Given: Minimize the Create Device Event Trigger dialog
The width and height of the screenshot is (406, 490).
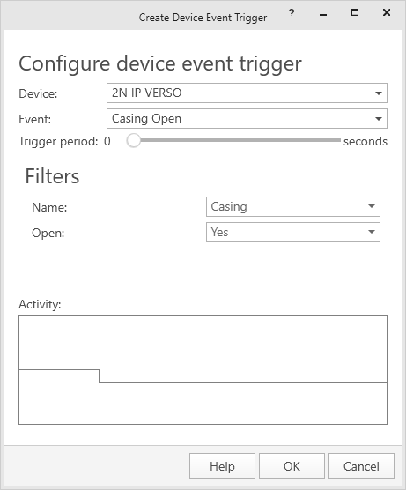Looking at the screenshot, I should pyautogui.click(x=323, y=14).
